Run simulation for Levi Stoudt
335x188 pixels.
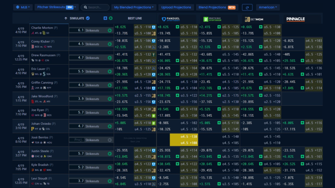click(110, 181)
